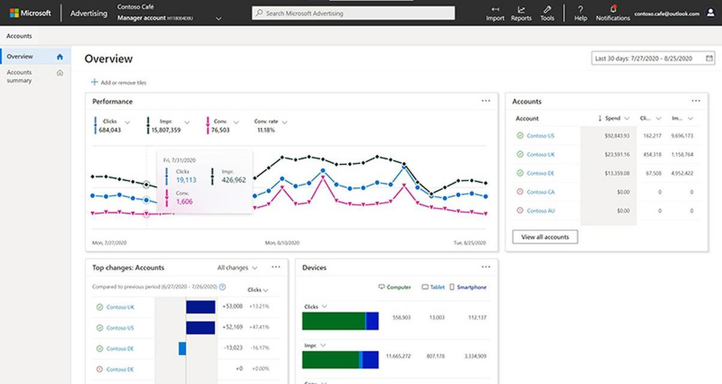This screenshot has height=384, width=722.
Task: Open the Clicks metric dropdown in Performance
Action: tap(127, 122)
